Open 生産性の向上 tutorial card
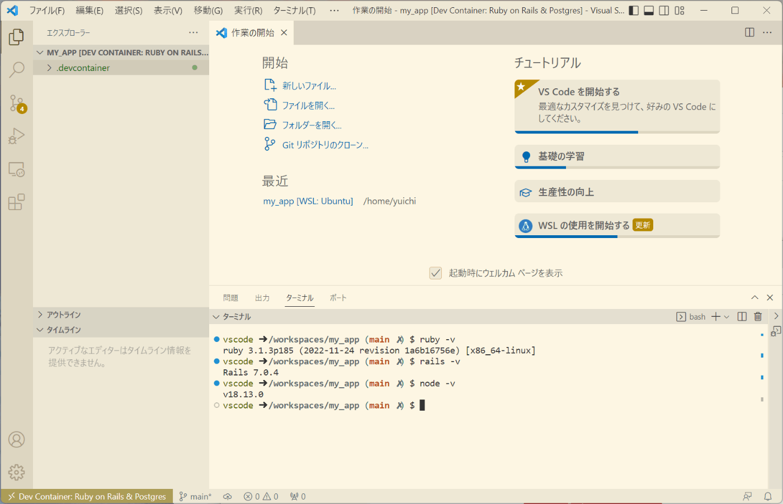This screenshot has width=783, height=504. pos(617,192)
